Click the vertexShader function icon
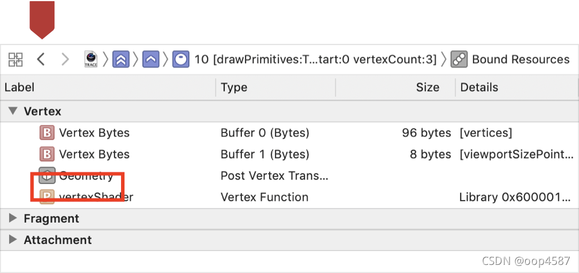 47,197
